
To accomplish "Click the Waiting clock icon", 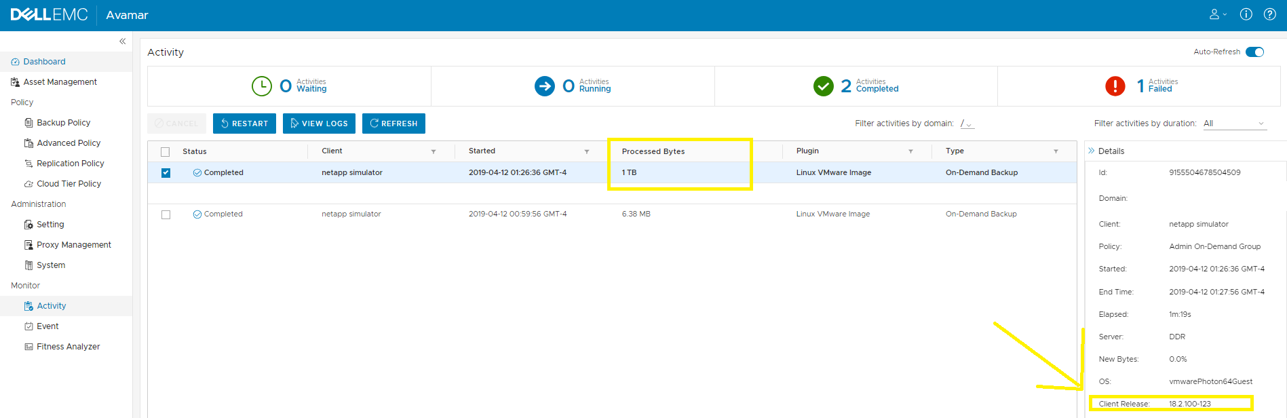I will pyautogui.click(x=262, y=86).
